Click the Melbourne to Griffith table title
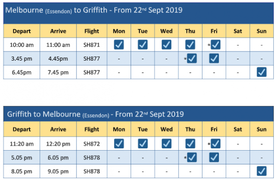Image resolution: width=276 pixels, height=180 pixels. (x=94, y=10)
